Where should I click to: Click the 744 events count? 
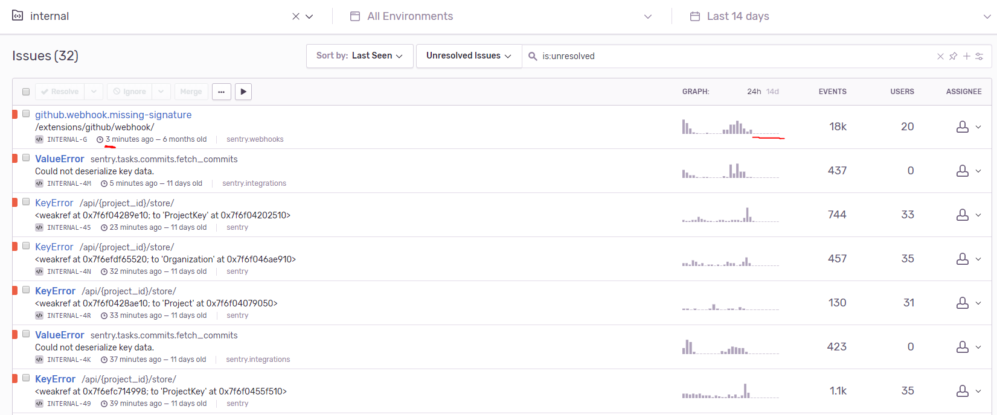click(837, 215)
